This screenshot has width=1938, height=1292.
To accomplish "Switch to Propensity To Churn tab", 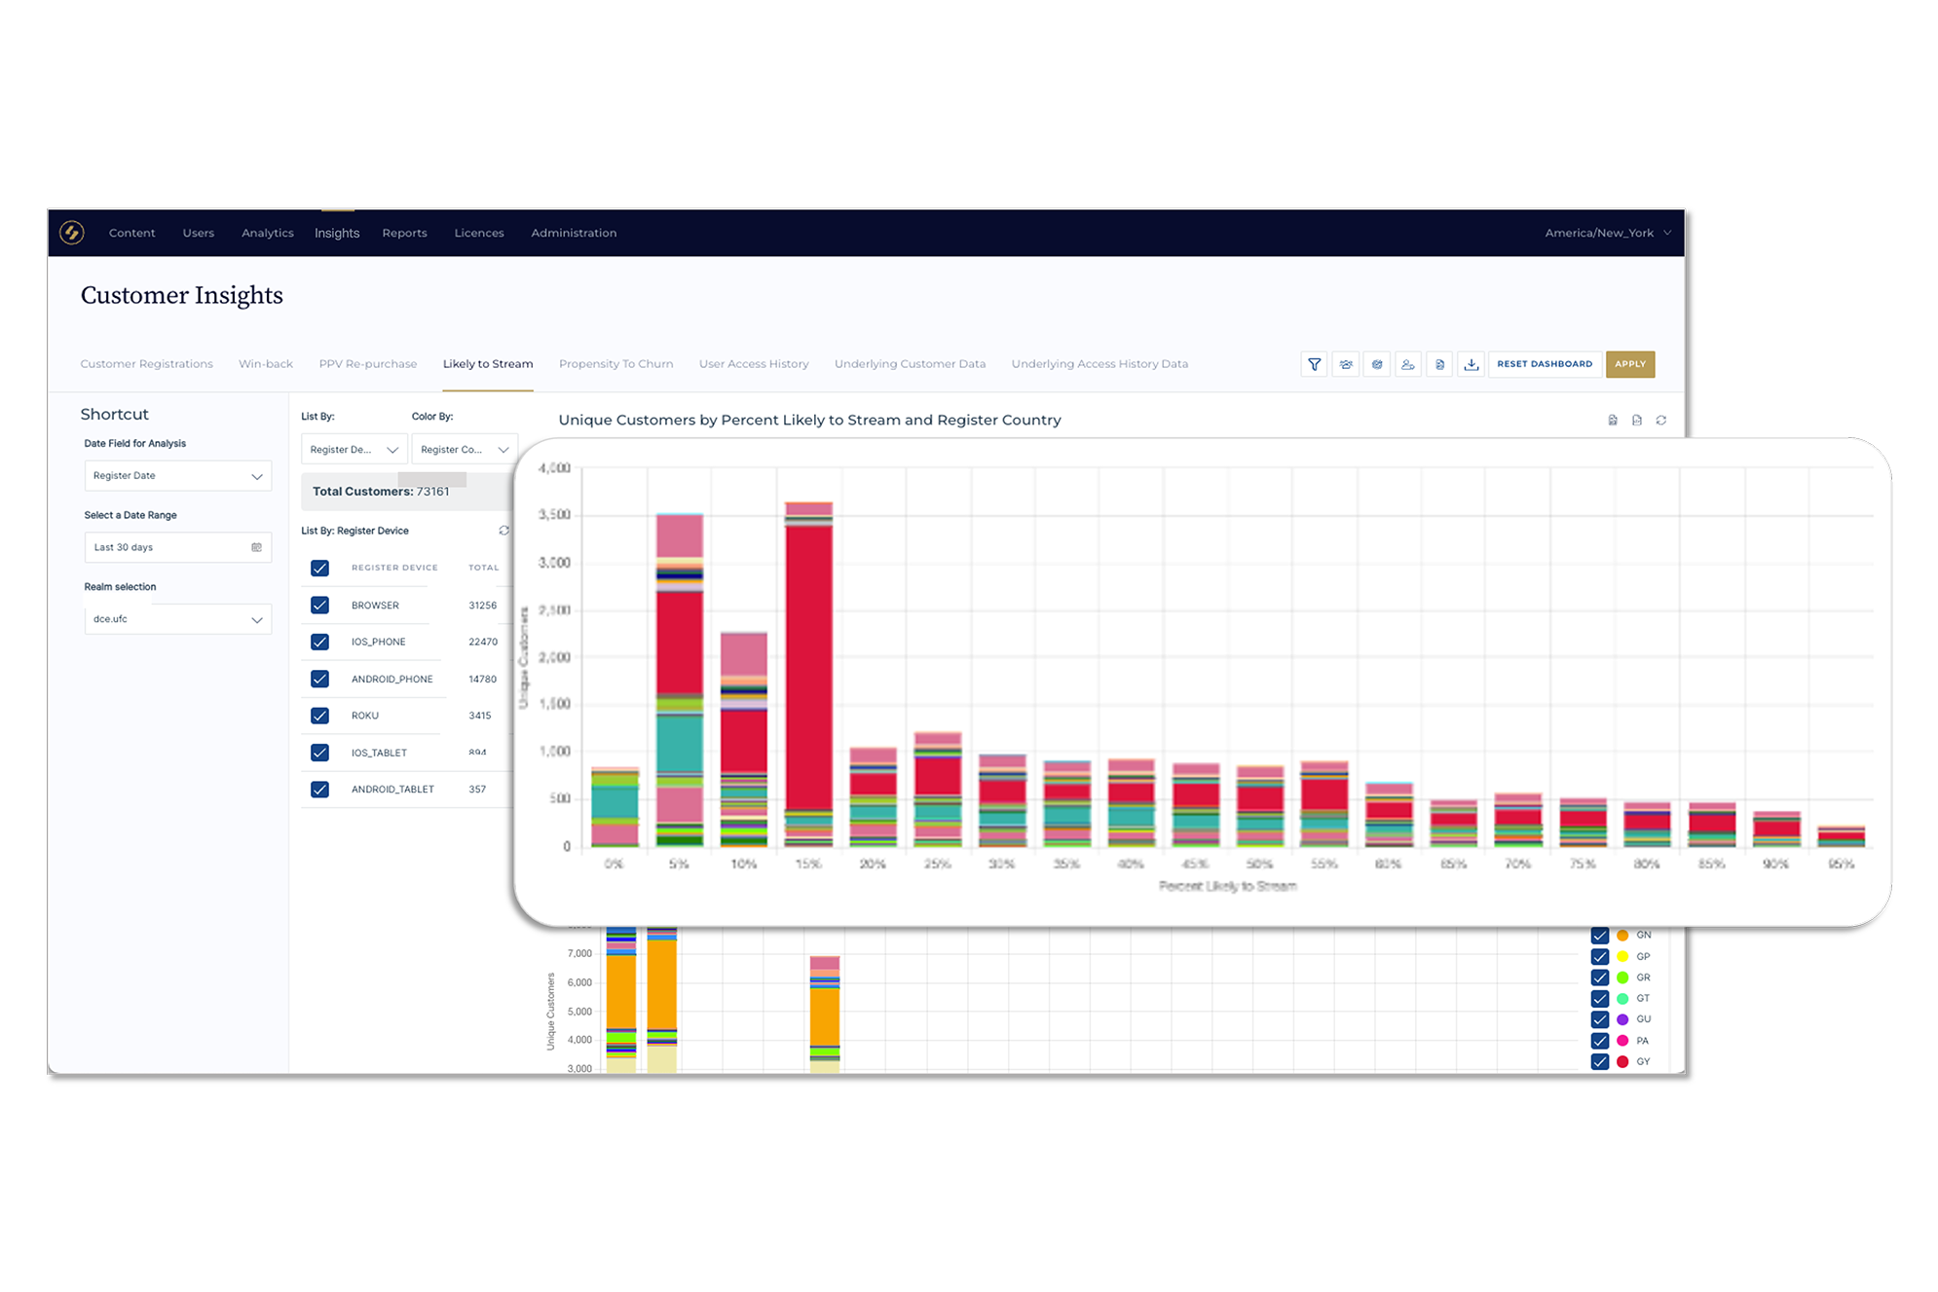I will [x=615, y=364].
